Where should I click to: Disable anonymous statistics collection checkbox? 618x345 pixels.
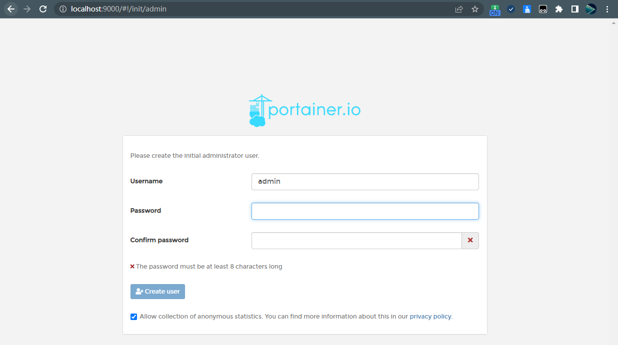point(133,317)
